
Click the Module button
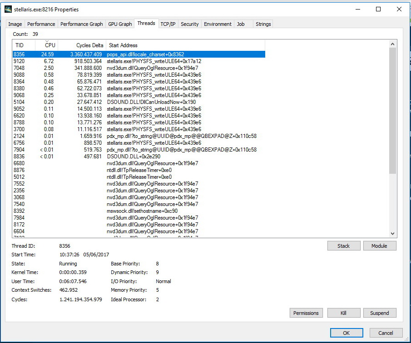click(379, 246)
